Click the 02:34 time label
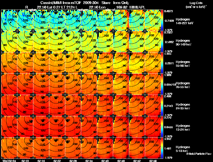213x162 pixels. pos(89,161)
